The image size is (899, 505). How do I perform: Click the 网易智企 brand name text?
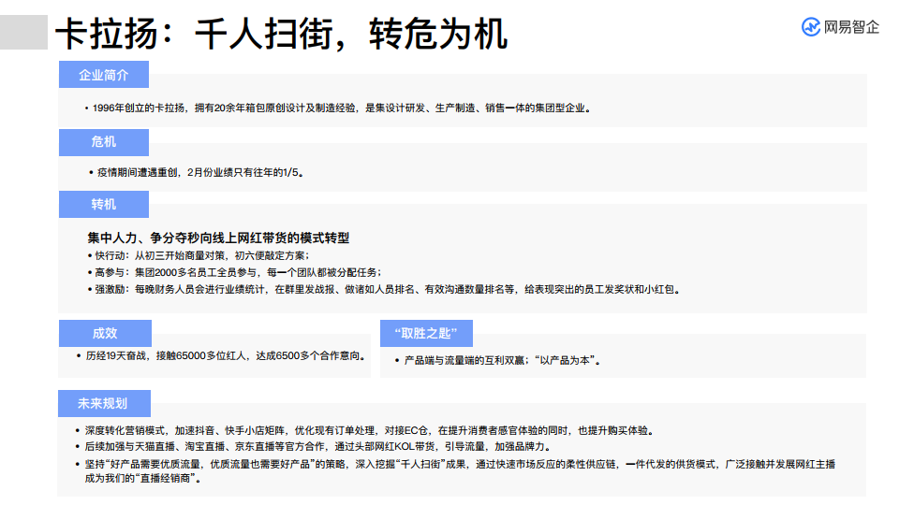click(x=851, y=27)
